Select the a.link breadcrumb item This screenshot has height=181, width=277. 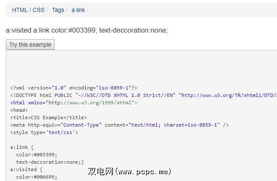click(x=78, y=10)
